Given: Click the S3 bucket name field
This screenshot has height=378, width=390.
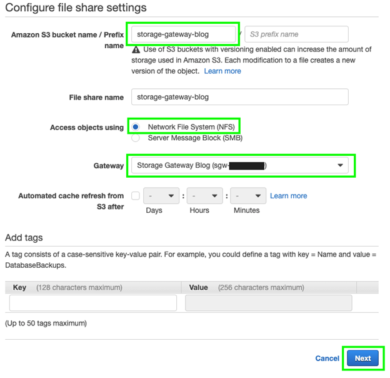Looking at the screenshot, I should [x=183, y=34].
